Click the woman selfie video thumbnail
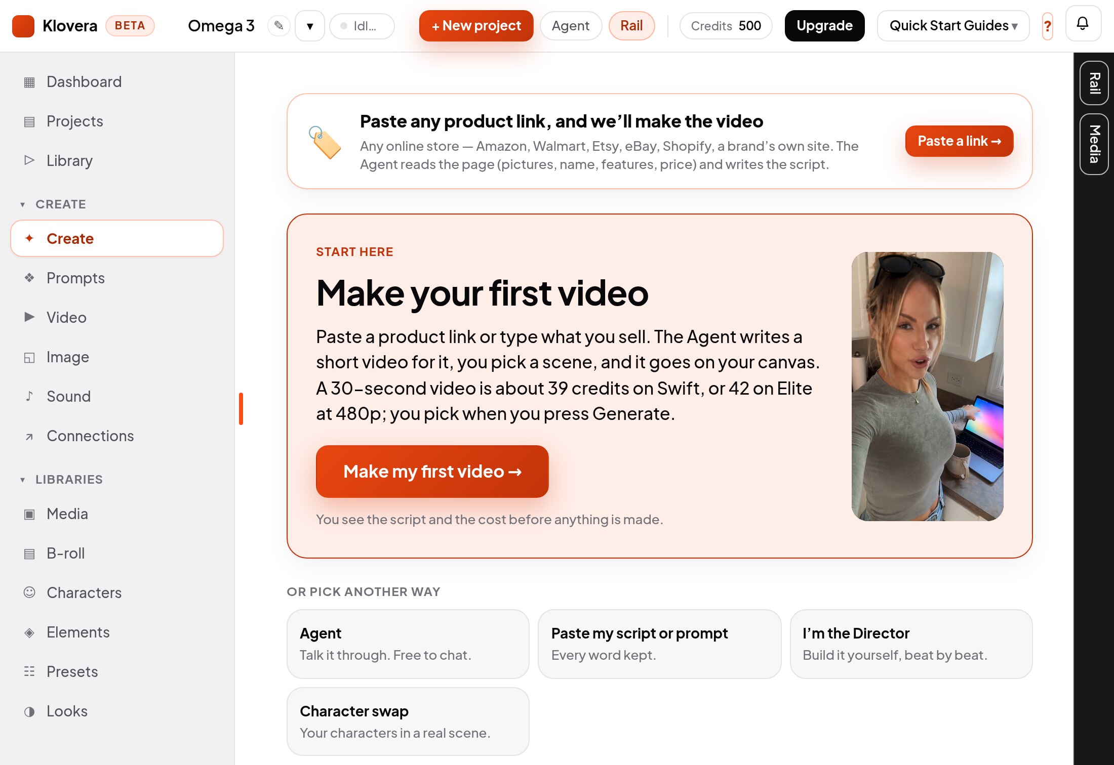Viewport: 1114px width, 765px height. (x=927, y=387)
